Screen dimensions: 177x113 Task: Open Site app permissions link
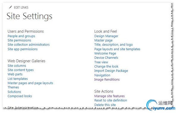[x=23, y=49]
